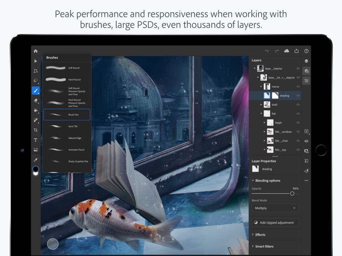Viewport: 342px width, 256px height.
Task: Select the Type tool
Action: pos(36,140)
